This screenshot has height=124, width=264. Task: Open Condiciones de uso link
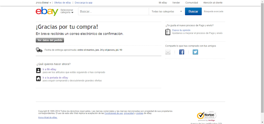[114, 113]
